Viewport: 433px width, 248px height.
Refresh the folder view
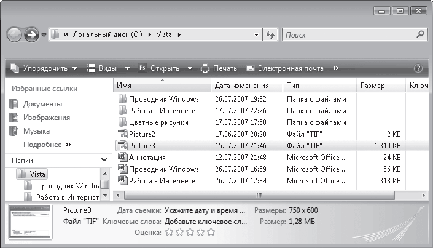[270, 34]
